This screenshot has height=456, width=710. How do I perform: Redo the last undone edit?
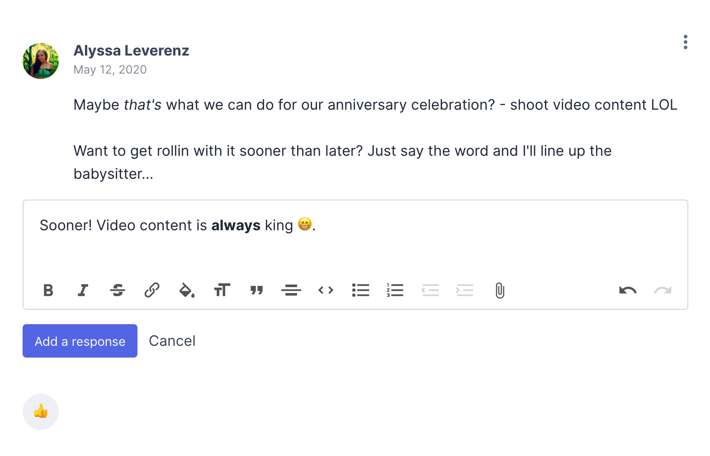pos(663,290)
